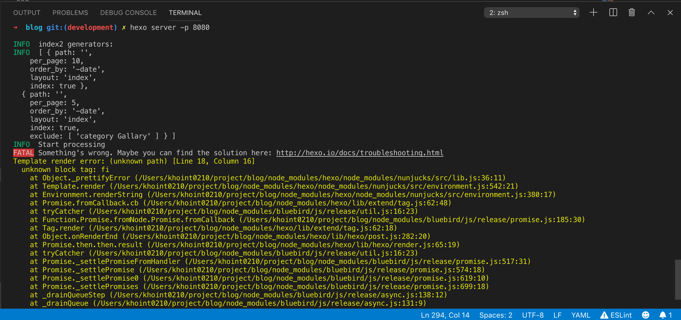Click the promise.js:517:31 stack path
The image size is (681, 320).
358,261
